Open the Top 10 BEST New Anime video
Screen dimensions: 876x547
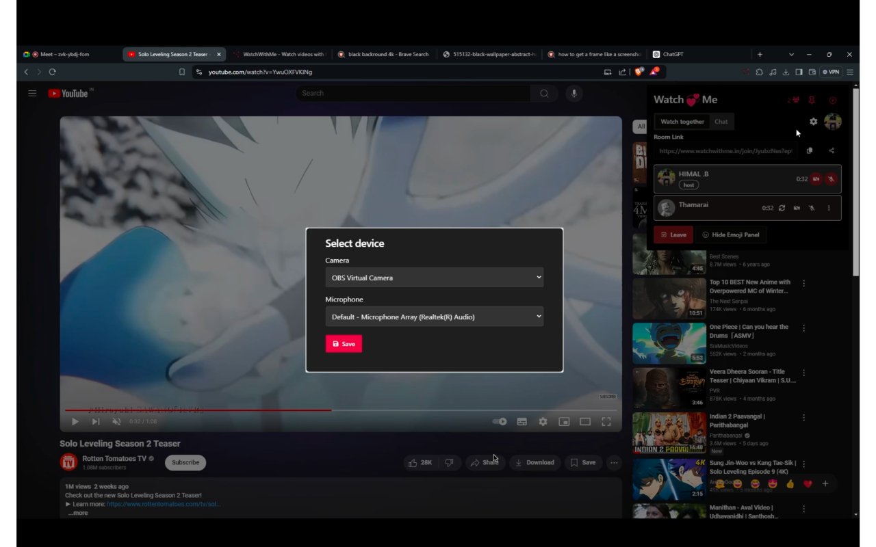click(x=749, y=286)
